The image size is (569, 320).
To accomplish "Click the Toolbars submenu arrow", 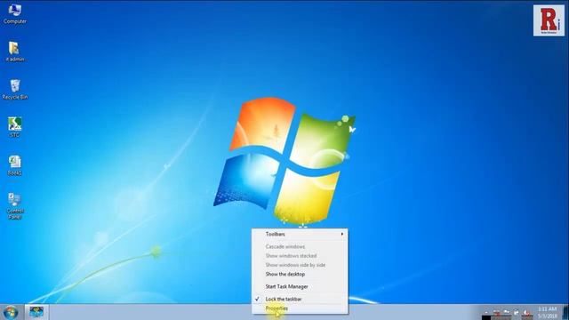I will (341, 235).
